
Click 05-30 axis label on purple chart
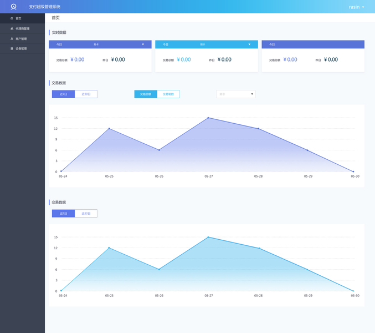355,176
